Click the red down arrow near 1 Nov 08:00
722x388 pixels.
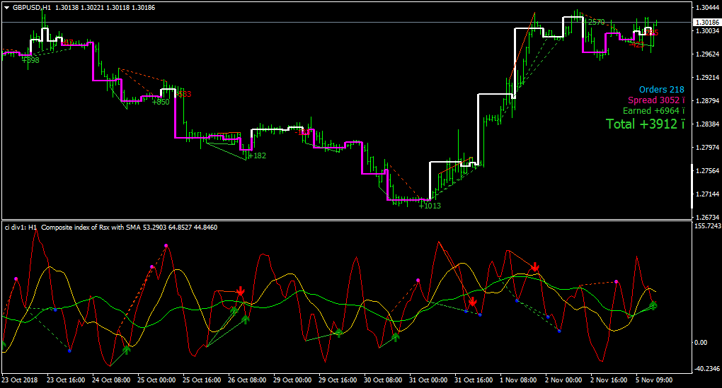[x=535, y=266]
